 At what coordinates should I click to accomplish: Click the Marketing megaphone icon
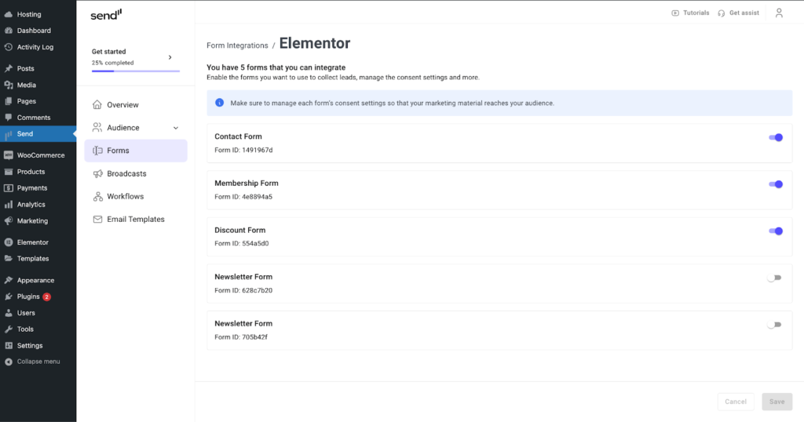(8, 220)
